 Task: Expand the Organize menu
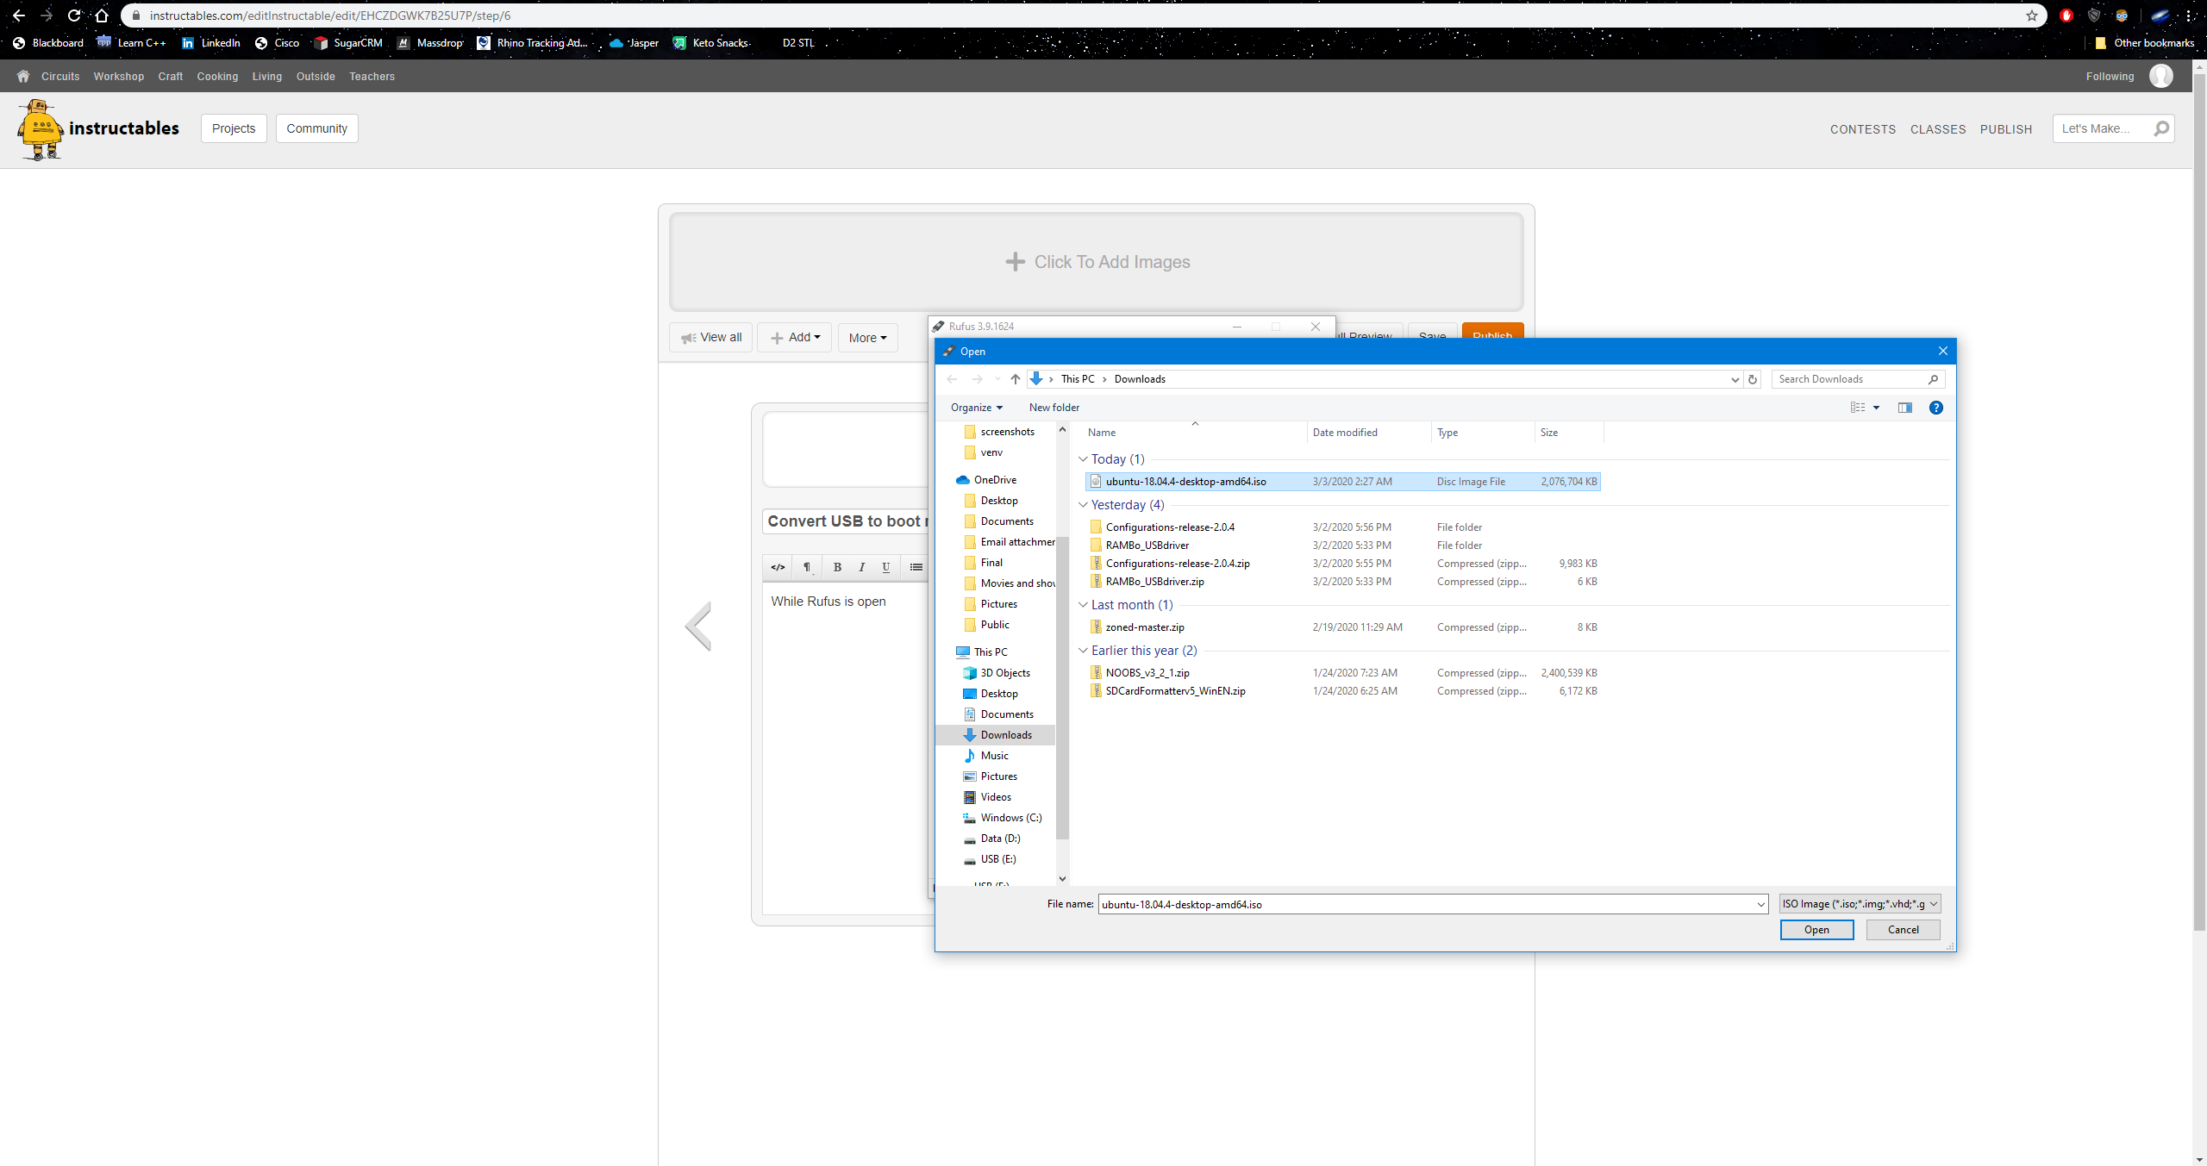coord(976,408)
